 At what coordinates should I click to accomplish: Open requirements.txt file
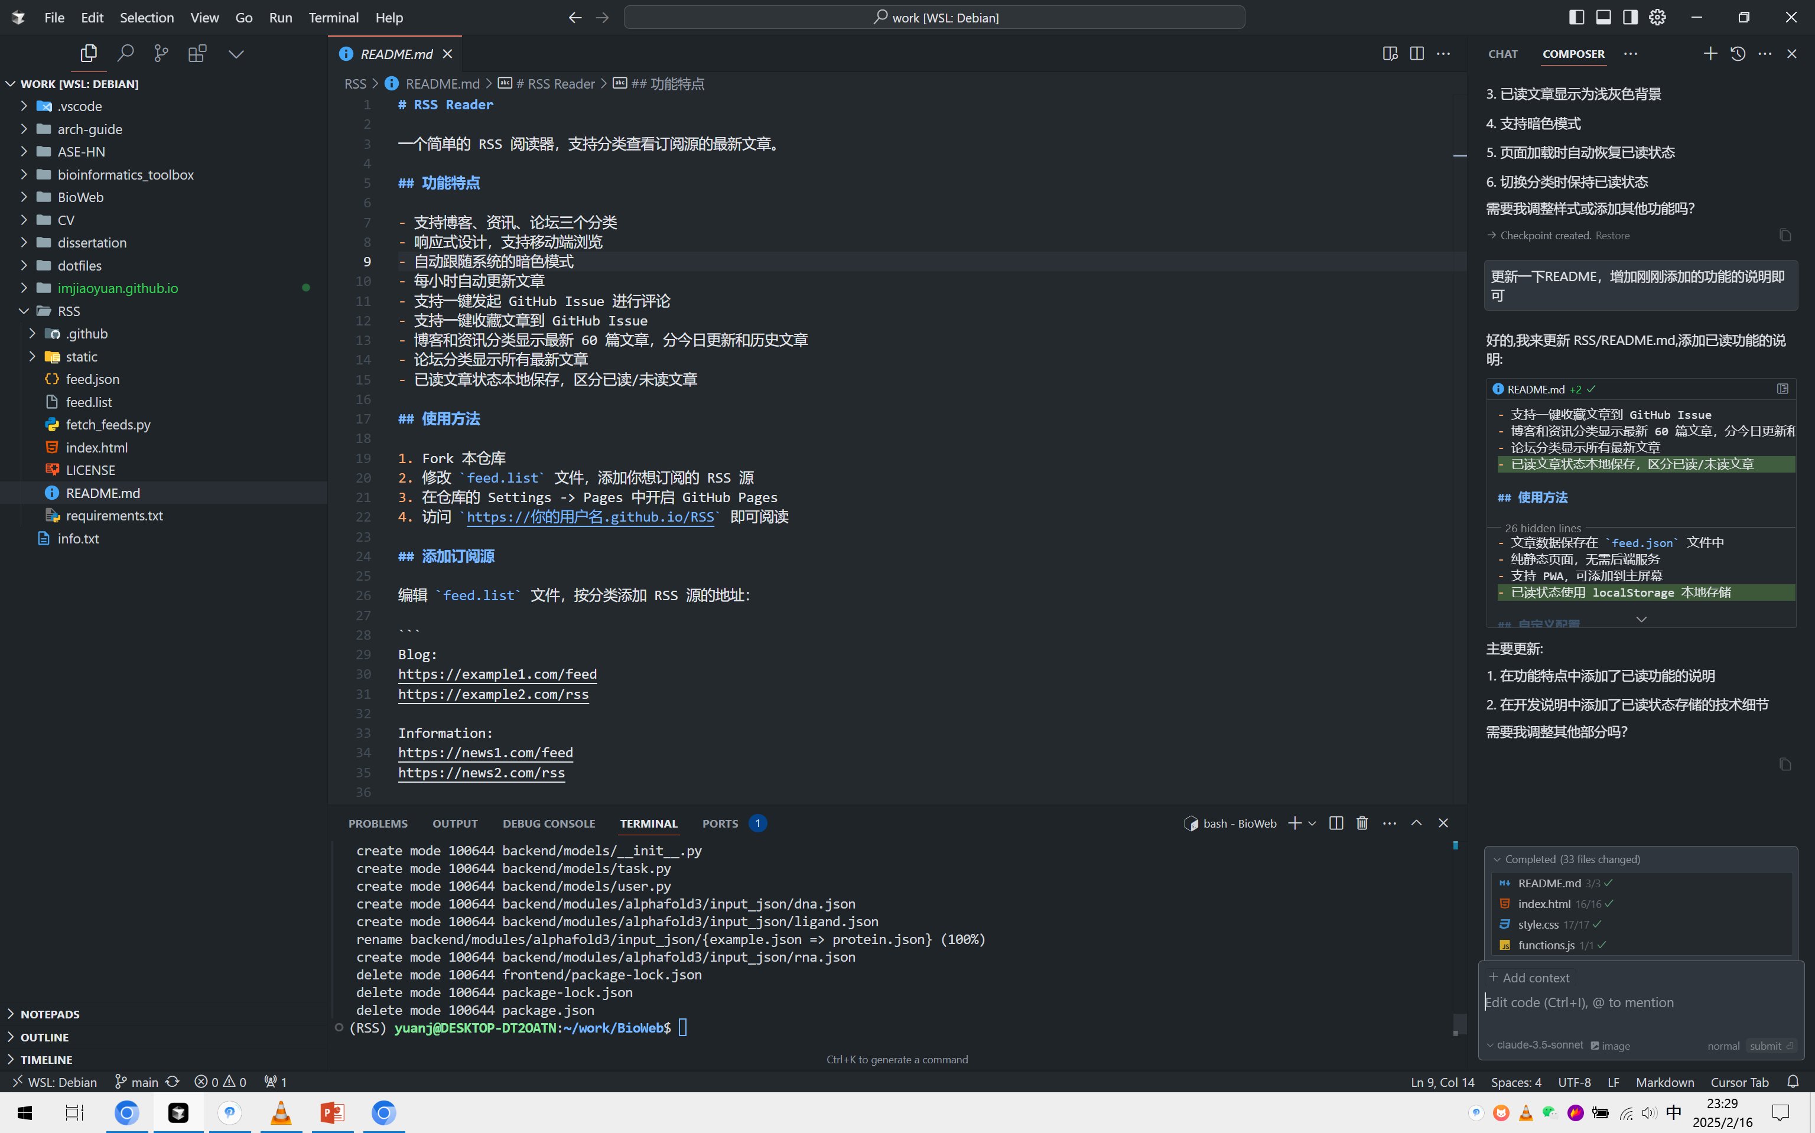pos(164,516)
